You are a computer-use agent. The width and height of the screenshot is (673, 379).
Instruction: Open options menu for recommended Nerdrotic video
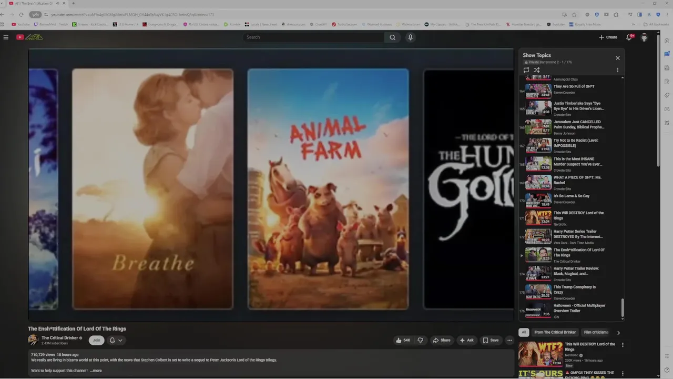pyautogui.click(x=623, y=345)
